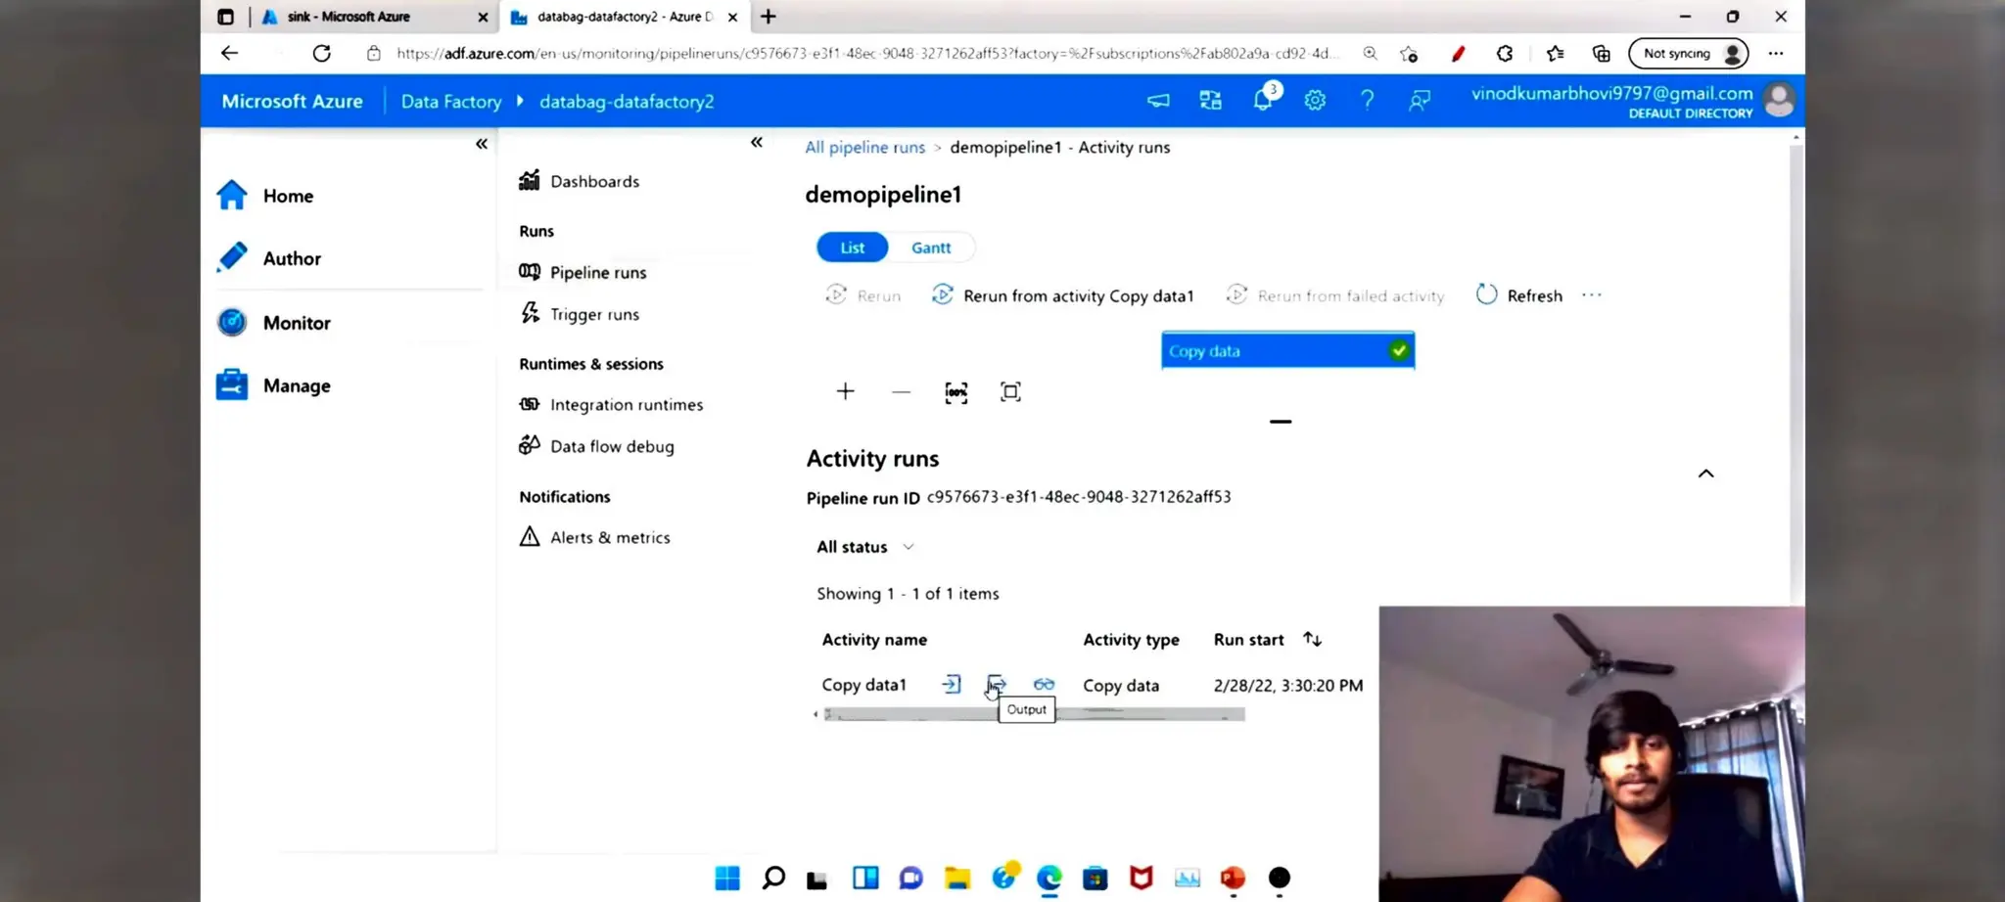Viewport: 2005px width, 902px height.
Task: Open Azure settings gear
Action: [x=1315, y=100]
